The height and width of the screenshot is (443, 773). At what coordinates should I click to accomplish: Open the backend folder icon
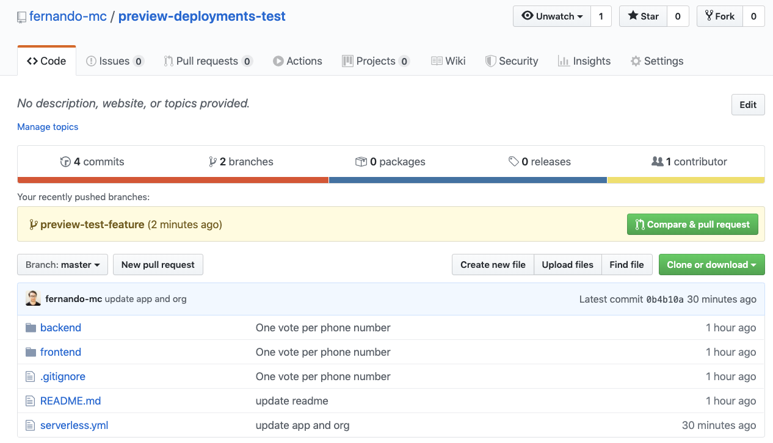click(x=31, y=328)
